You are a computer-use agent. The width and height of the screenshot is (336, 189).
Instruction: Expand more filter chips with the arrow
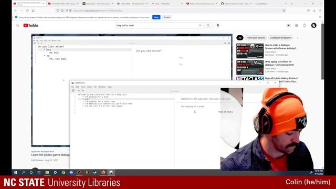(298, 38)
